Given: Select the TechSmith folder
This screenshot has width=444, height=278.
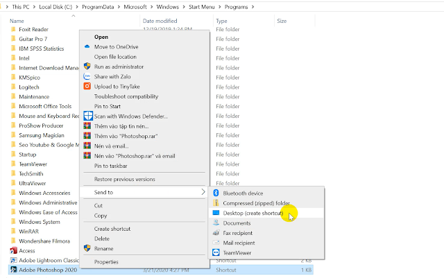Looking at the screenshot, I should [31, 173].
